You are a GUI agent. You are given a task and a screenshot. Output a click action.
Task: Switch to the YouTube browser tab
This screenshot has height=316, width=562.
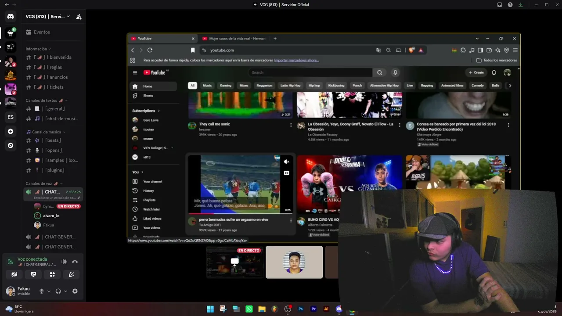(162, 39)
